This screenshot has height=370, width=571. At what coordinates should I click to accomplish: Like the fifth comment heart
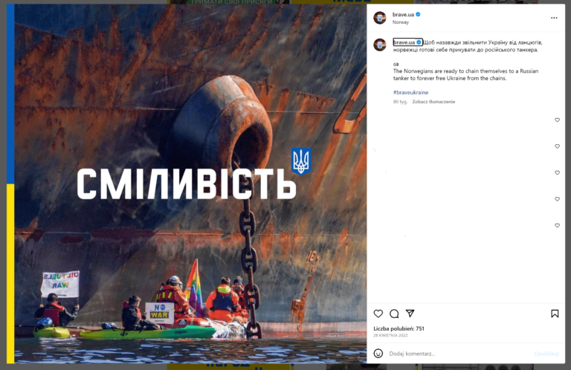click(557, 226)
